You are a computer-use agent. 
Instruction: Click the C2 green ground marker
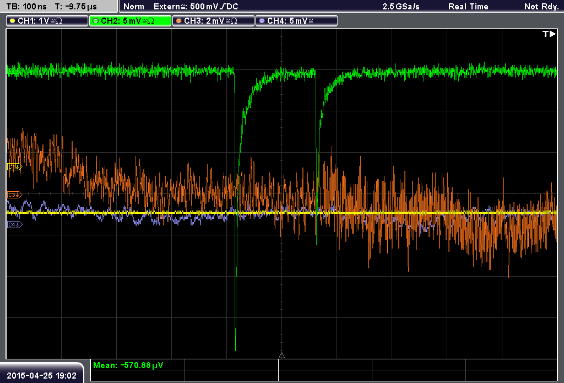pos(13,70)
